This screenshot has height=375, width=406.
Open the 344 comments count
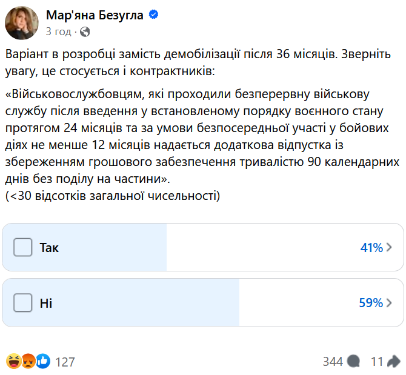coord(333,362)
